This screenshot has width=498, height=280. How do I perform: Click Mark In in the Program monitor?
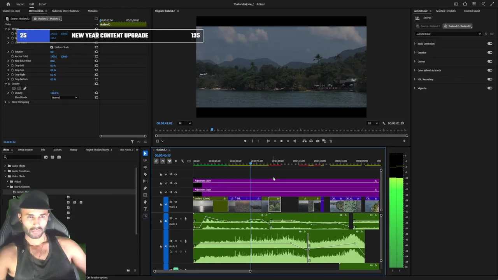point(252,141)
